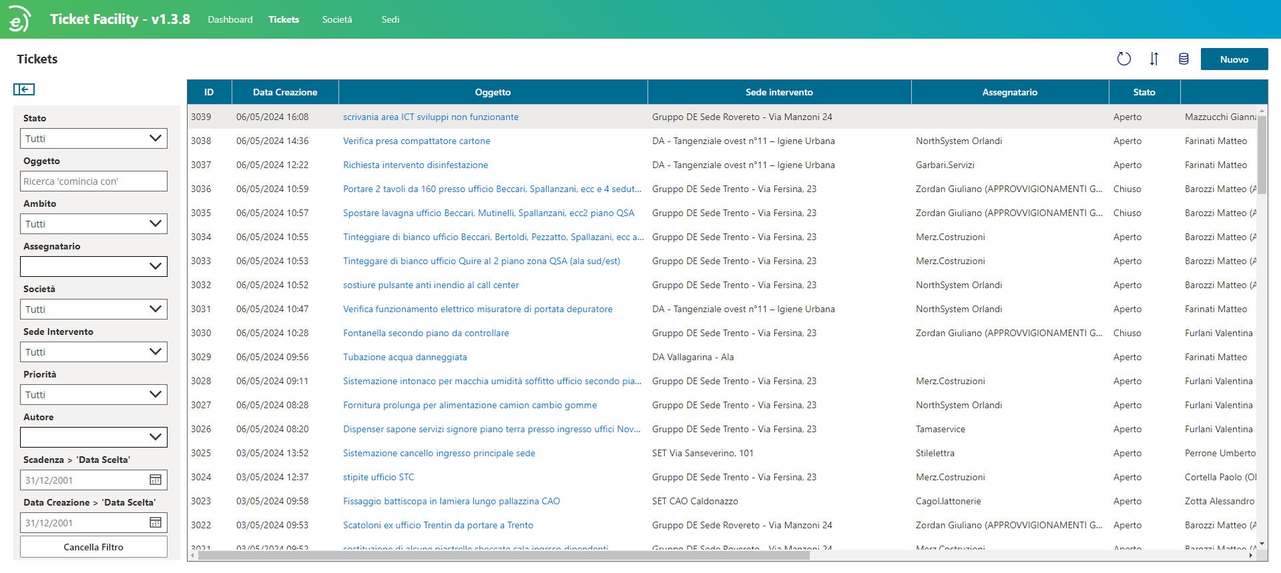The image size is (1281, 573).
Task: Sort by the Stato column header
Action: pyautogui.click(x=1144, y=92)
